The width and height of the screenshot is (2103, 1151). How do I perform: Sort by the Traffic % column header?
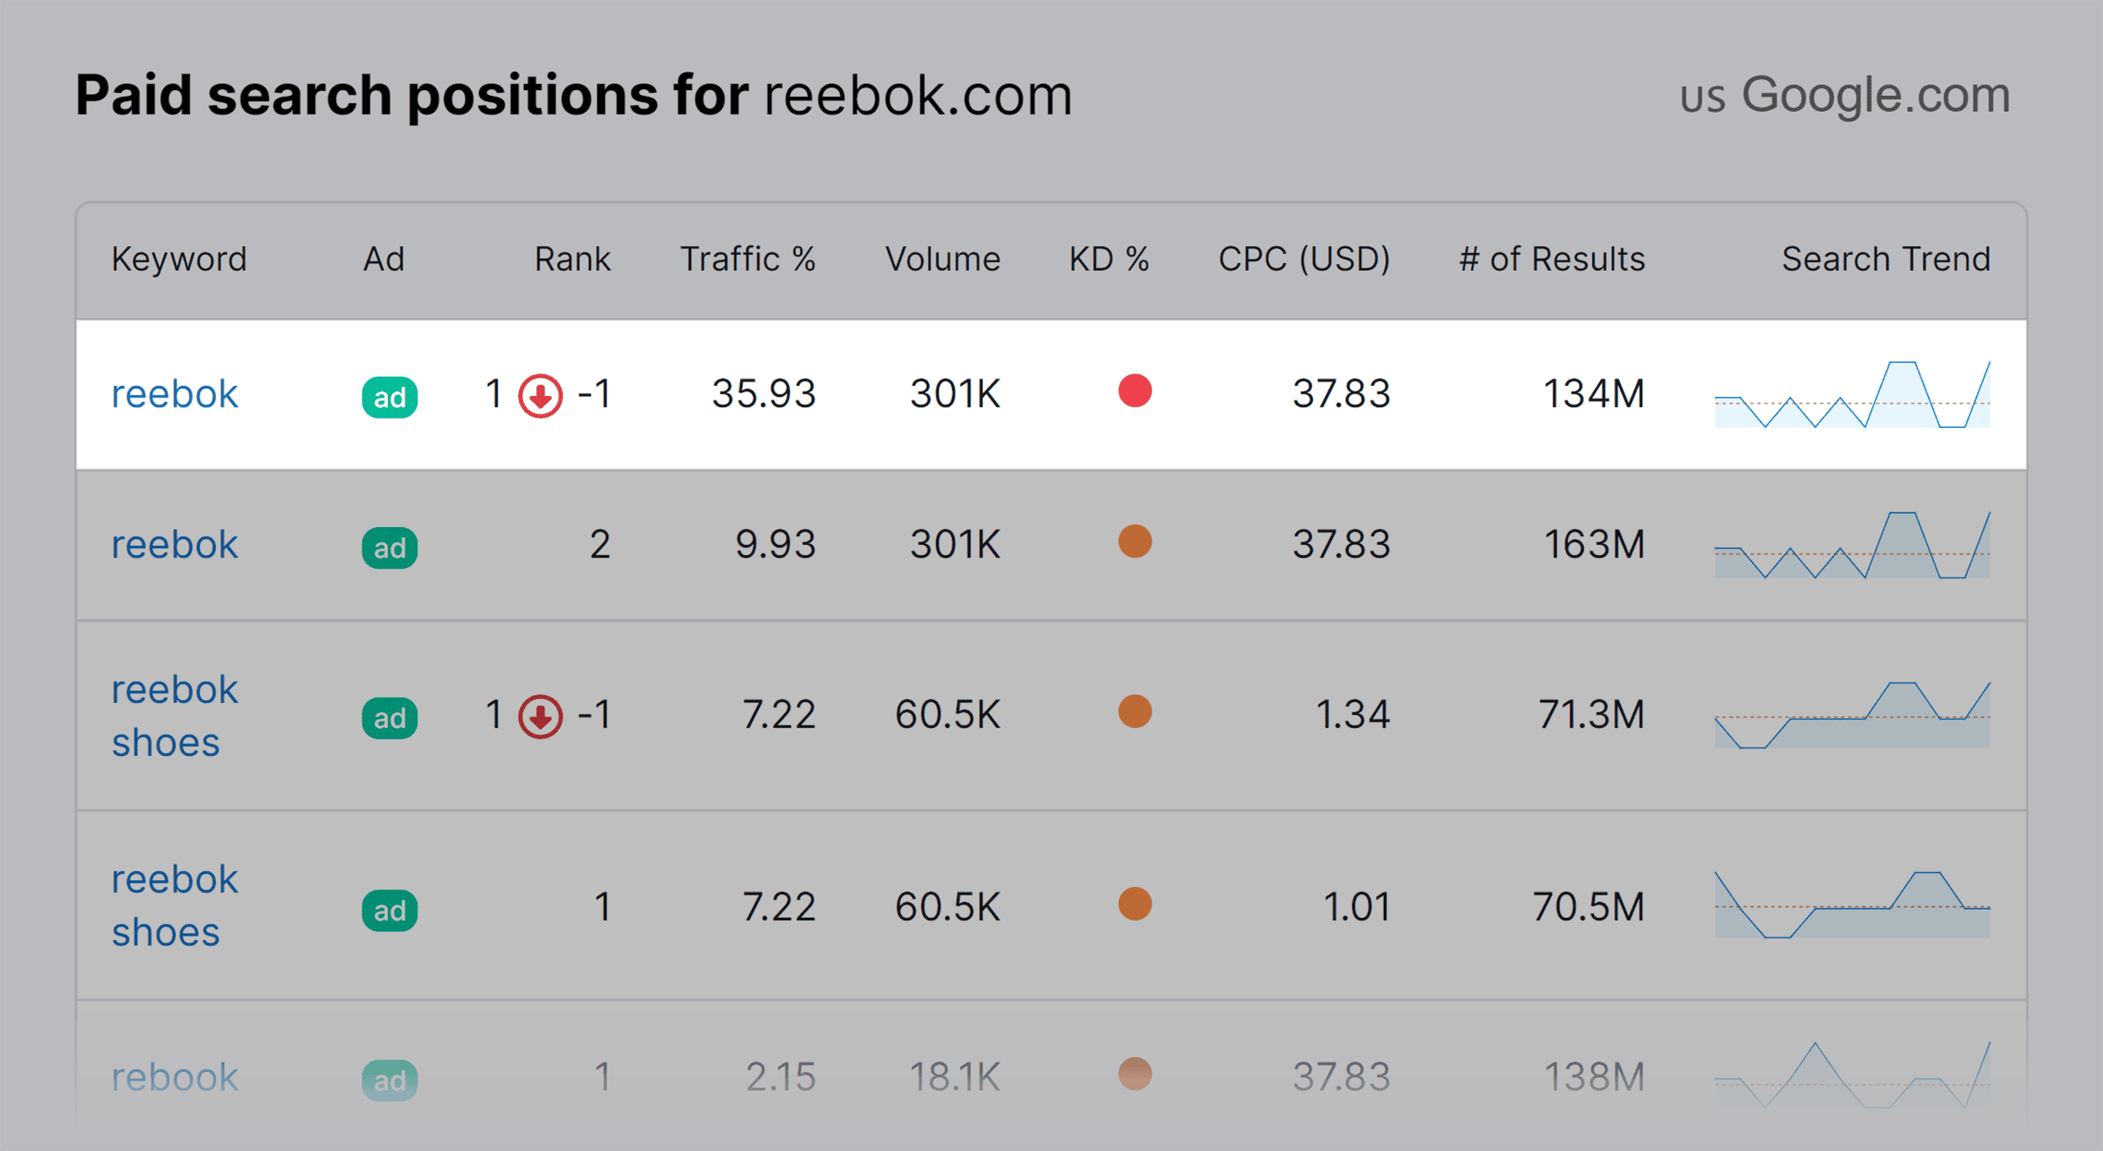point(748,259)
